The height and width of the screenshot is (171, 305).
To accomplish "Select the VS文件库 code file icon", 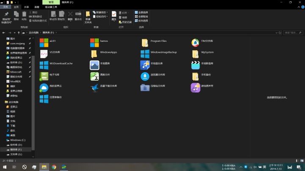I will point(44,54).
